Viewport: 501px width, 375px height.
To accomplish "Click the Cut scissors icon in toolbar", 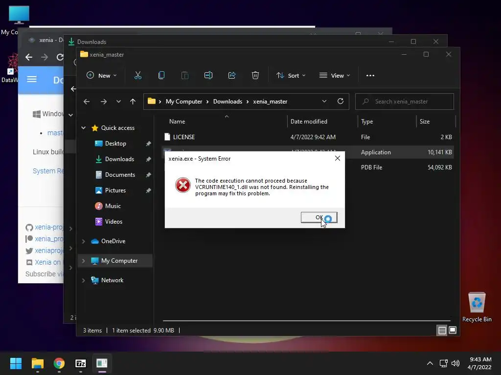I will (x=137, y=76).
